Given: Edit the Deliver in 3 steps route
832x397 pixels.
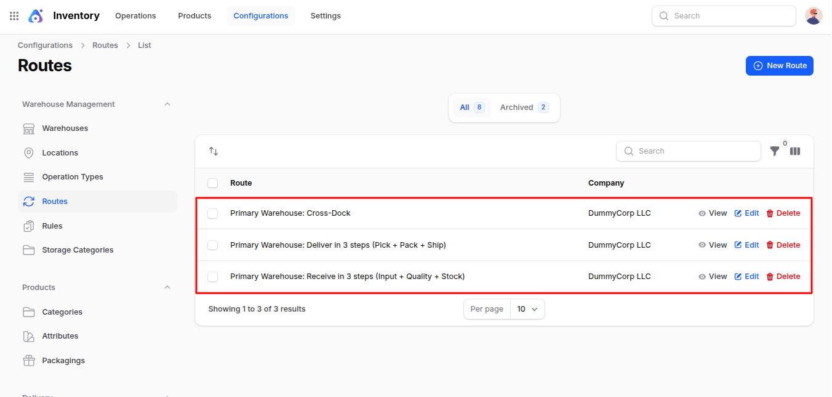Looking at the screenshot, I should click(x=746, y=245).
